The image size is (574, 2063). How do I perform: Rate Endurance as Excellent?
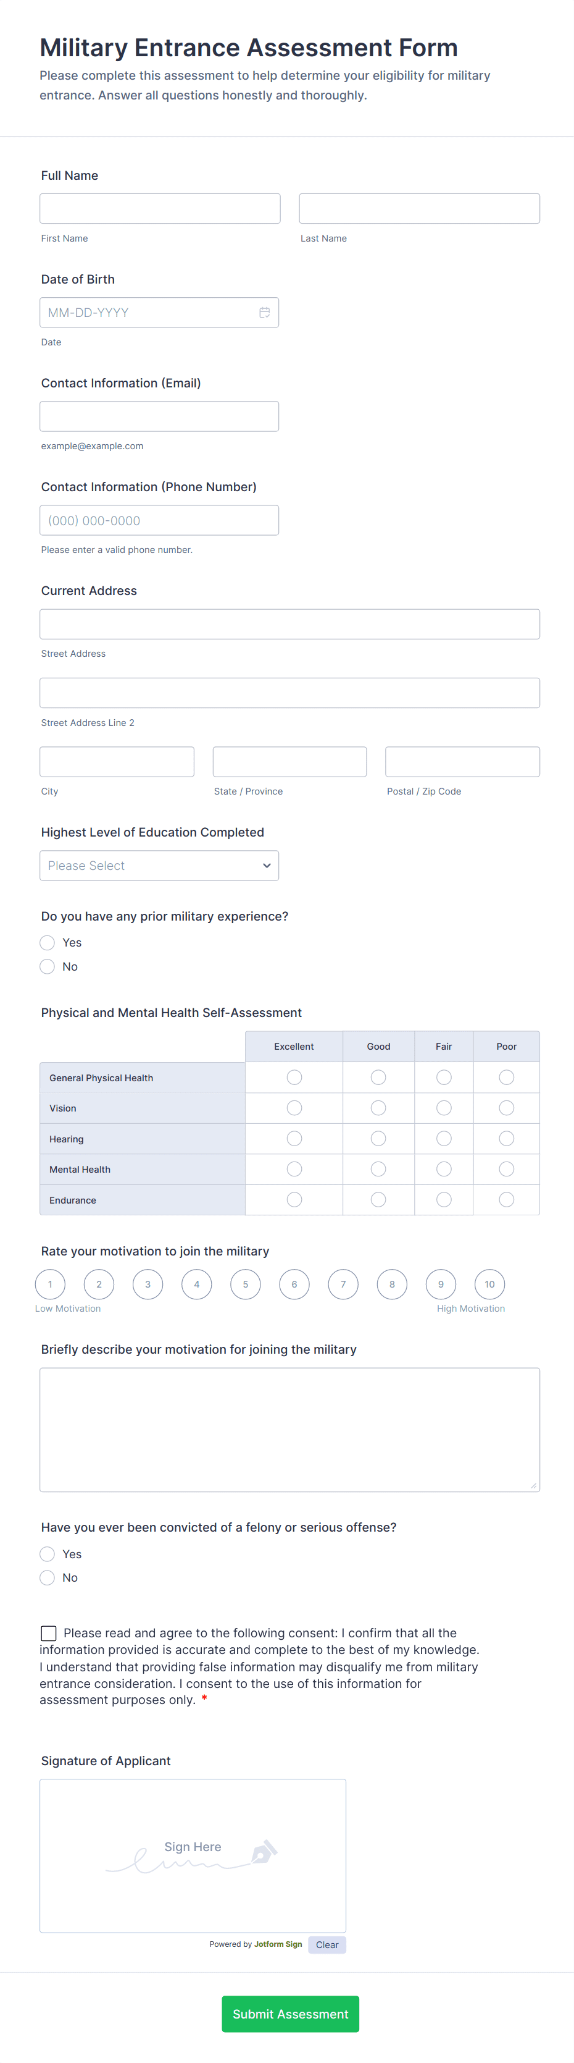294,1199
